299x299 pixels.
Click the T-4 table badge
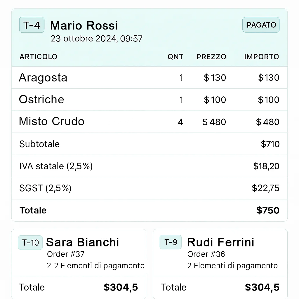coord(32,25)
